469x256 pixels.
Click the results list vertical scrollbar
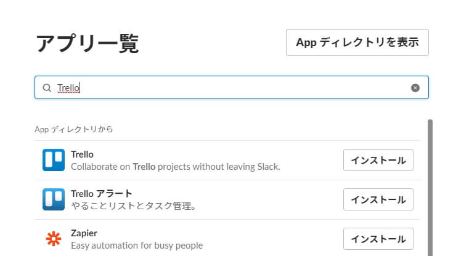tap(430, 188)
